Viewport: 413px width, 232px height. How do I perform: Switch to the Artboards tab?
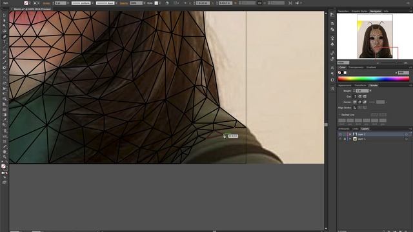(344, 129)
